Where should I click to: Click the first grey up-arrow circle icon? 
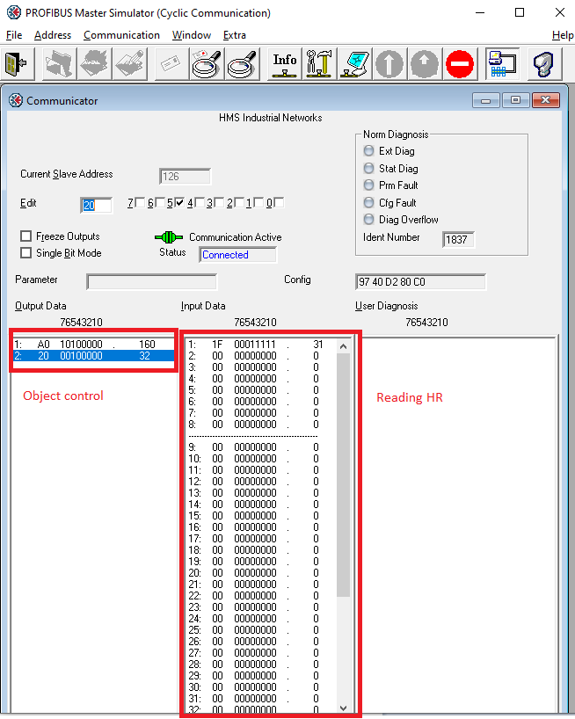(x=389, y=64)
